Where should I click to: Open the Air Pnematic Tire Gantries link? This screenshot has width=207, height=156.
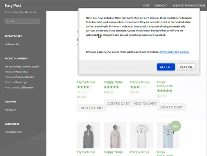point(174,52)
